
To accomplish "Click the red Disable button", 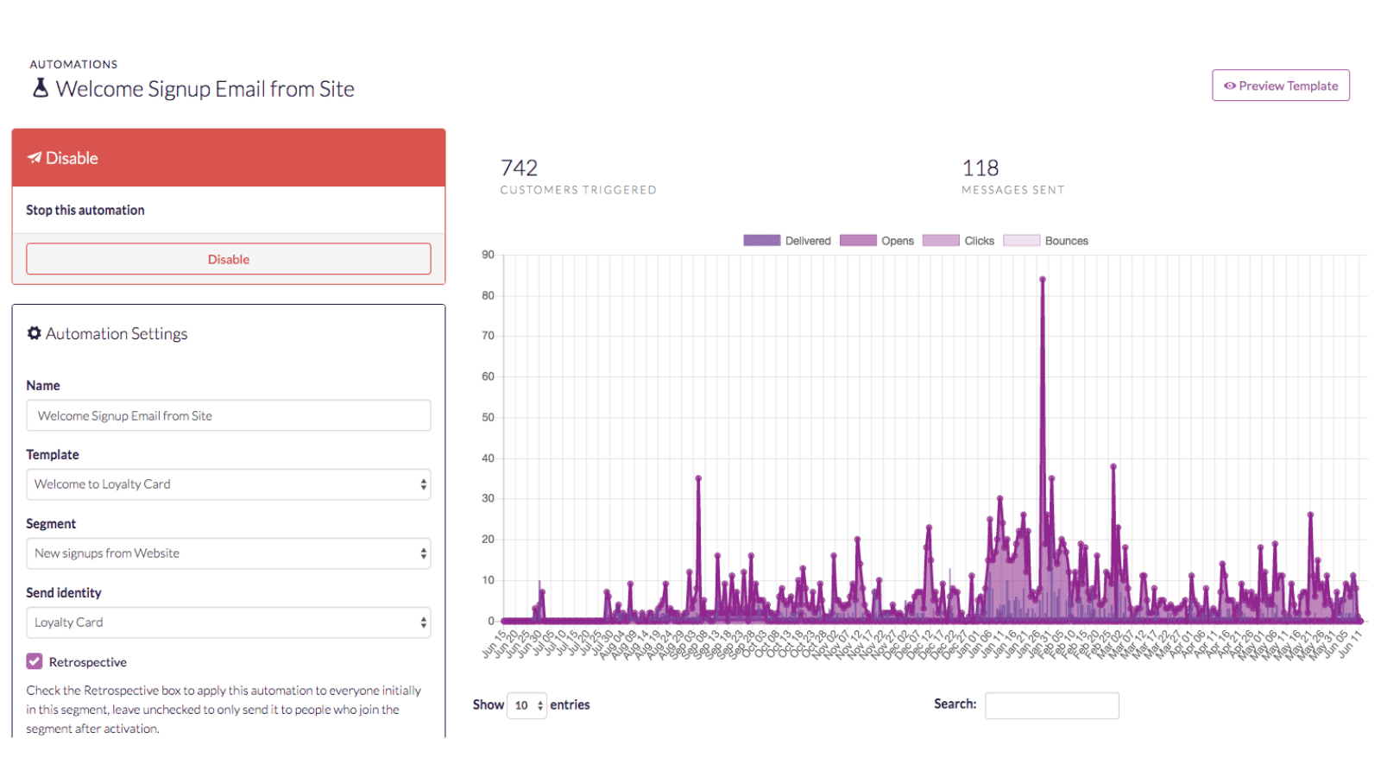I will coord(228,259).
